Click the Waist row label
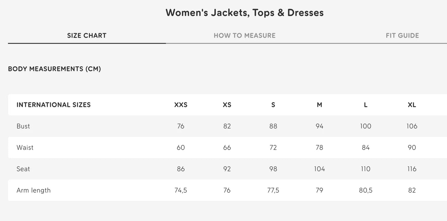Image resolution: width=447 pixels, height=221 pixels. click(25, 147)
